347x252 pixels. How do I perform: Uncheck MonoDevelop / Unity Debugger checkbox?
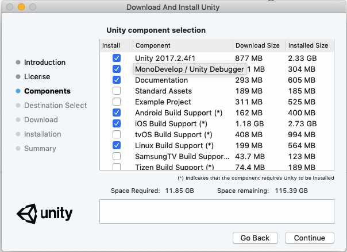pos(117,69)
